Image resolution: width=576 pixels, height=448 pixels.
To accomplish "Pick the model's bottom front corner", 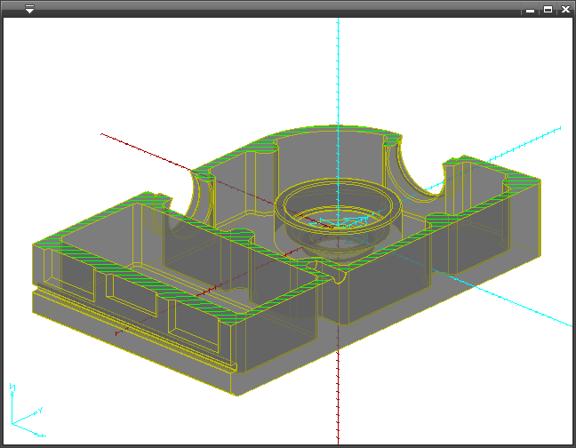I will tap(233, 393).
